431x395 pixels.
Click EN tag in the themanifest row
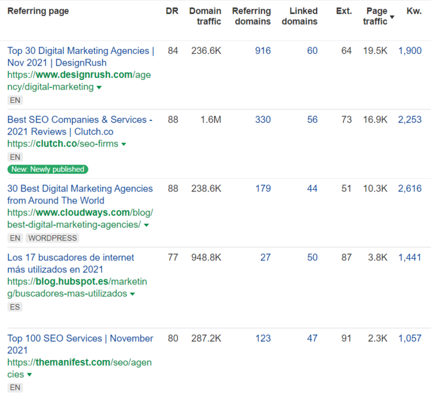(15, 388)
